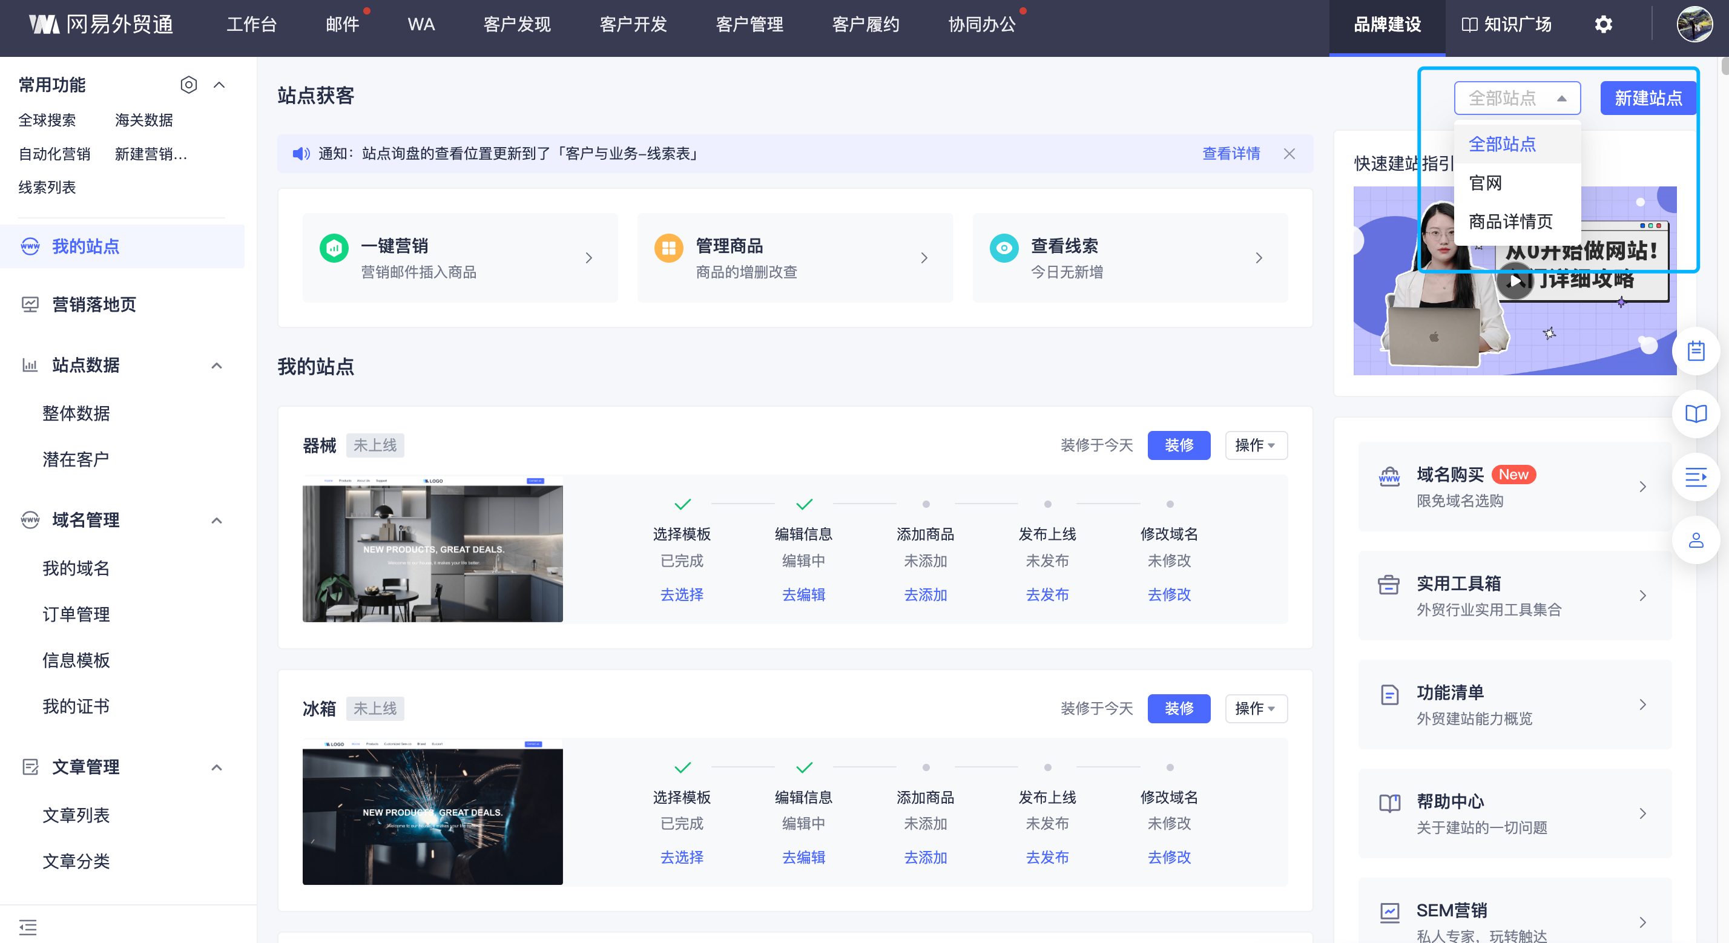Open the floating book guide icon
Viewport: 1729px width, 943px height.
point(1696,413)
